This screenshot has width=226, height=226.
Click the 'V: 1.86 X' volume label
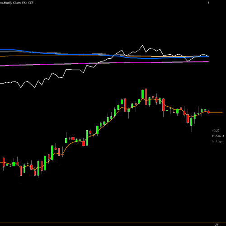218,136
